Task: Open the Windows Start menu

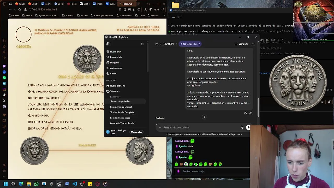Action: coord(5,184)
